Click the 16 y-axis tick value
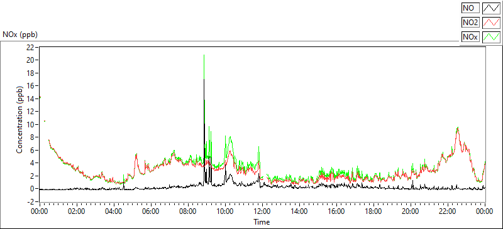Screen dimensions: 503x229 (x=31, y=85)
